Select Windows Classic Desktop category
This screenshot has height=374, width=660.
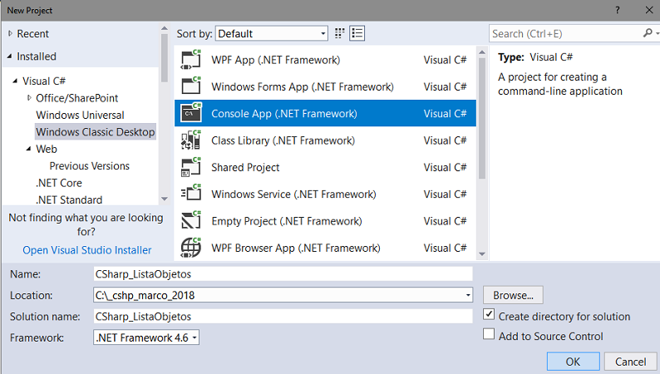pyautogui.click(x=96, y=131)
